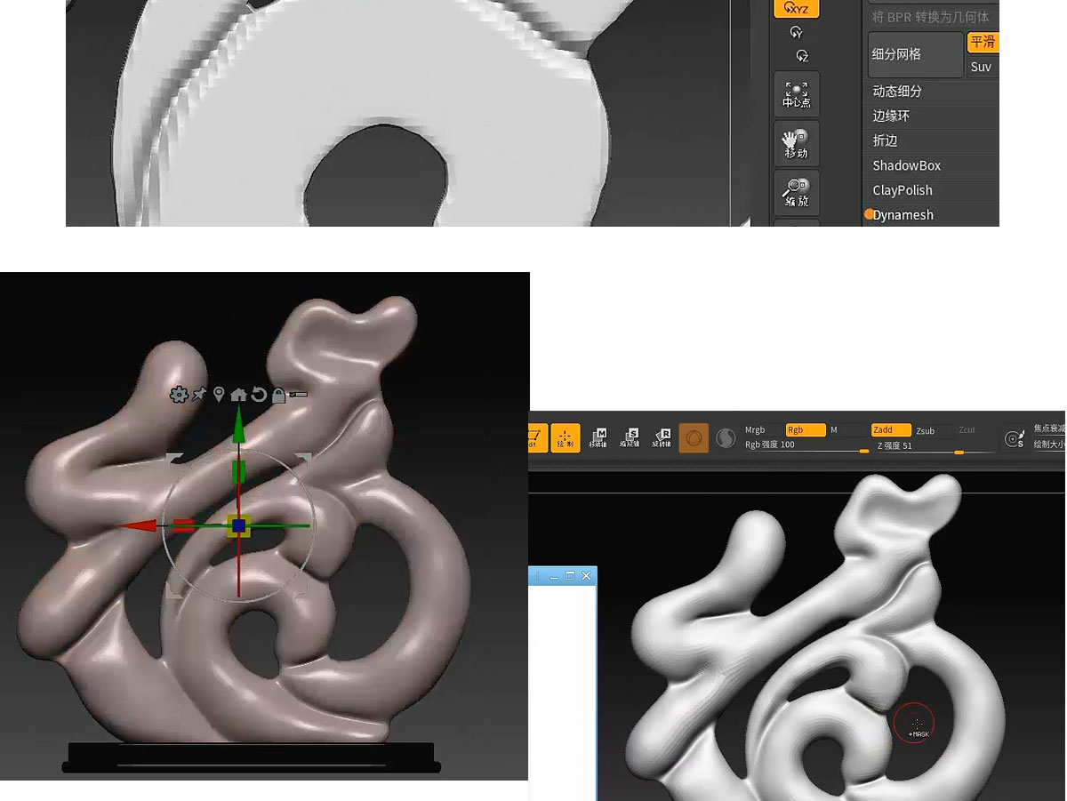This screenshot has height=801, width=1067.
Task: Toggle the Zadd button
Action: [891, 430]
